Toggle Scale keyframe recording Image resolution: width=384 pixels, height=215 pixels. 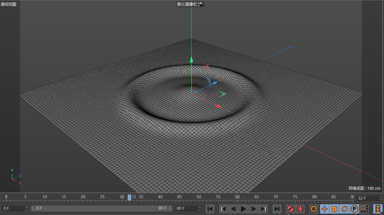point(334,209)
